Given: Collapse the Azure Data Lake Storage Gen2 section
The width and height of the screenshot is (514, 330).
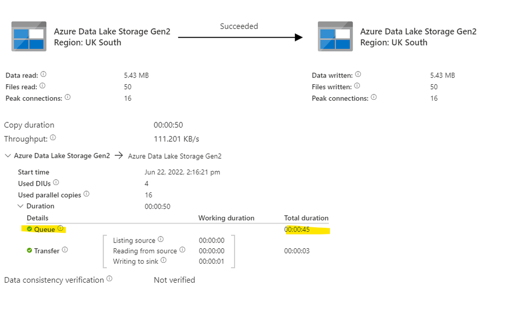Looking at the screenshot, I should click(8, 156).
